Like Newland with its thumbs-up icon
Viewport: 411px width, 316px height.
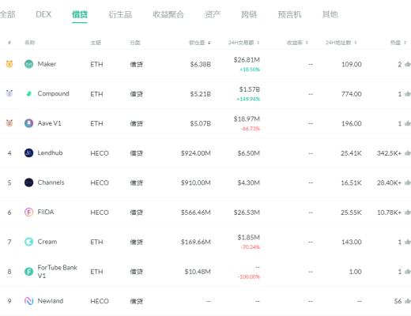[408, 301]
